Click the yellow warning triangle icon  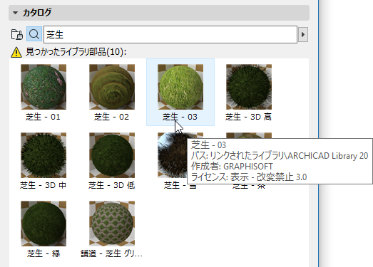[16, 52]
